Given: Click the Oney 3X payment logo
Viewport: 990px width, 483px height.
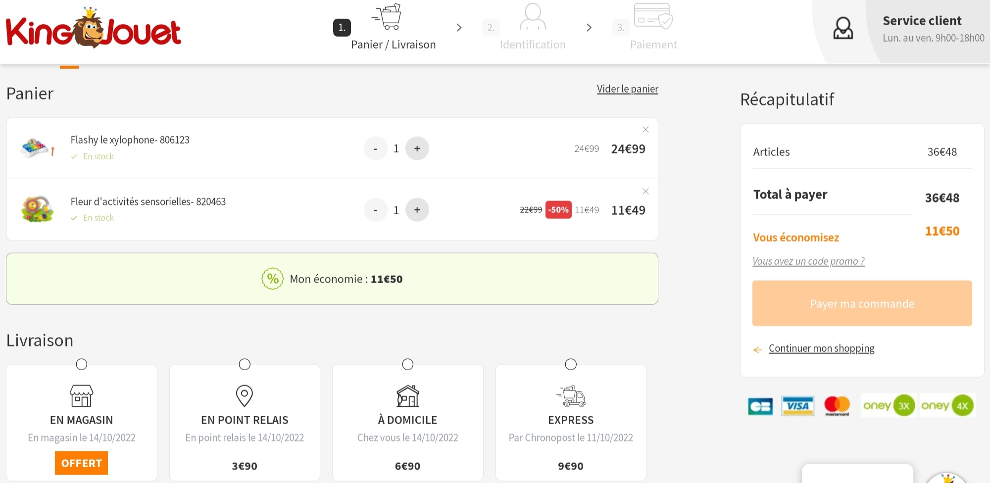Looking at the screenshot, I should coord(889,406).
